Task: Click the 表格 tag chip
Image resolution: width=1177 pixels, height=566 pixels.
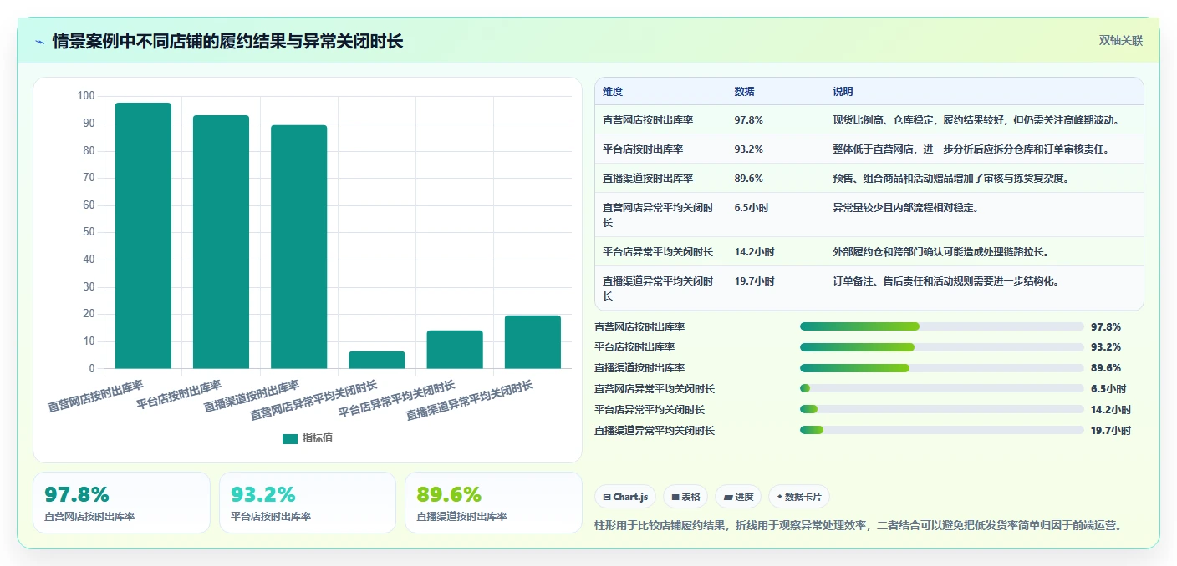Action: [685, 497]
